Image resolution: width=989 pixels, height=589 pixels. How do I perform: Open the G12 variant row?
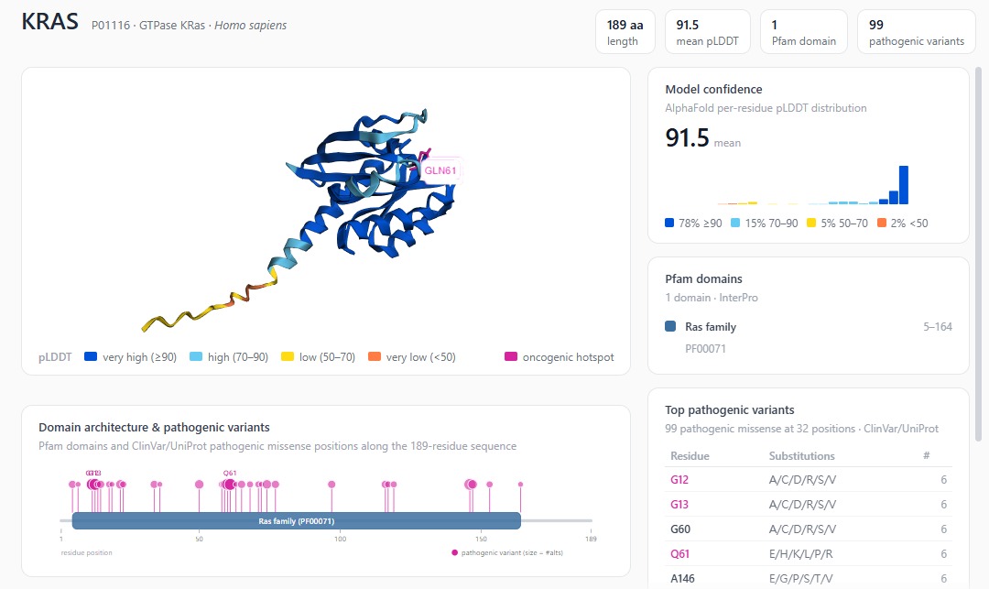tap(809, 480)
